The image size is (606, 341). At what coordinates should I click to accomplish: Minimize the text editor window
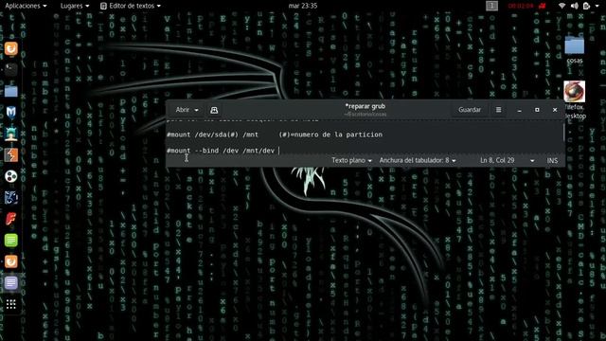pos(519,110)
